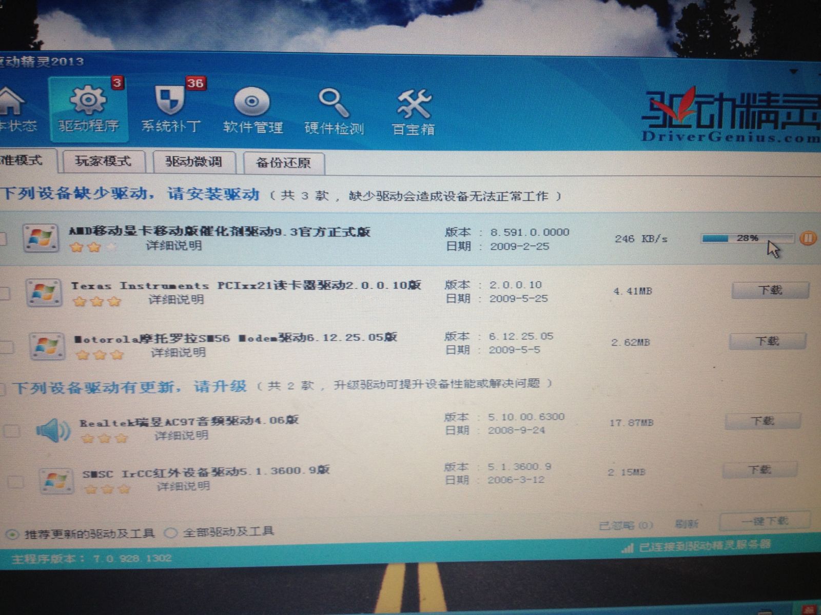Click the star rating of Texas Instruments driver
Viewport: 821px width, 615px height.
(x=96, y=301)
